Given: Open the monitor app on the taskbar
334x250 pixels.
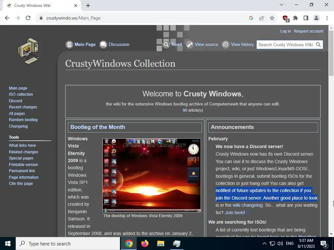Looking at the screenshot, I should tap(177, 243).
